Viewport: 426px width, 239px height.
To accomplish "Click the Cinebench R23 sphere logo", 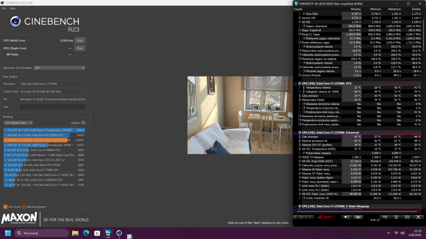I will 15,21.
